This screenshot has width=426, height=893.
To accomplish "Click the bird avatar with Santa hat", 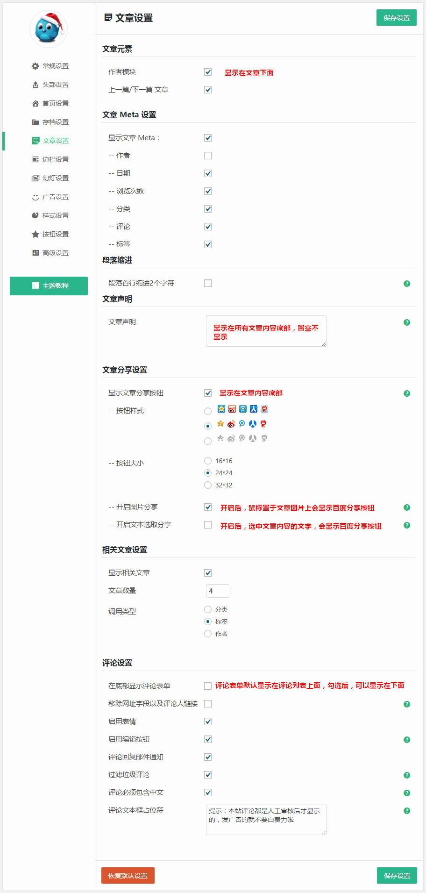I will 49,29.
